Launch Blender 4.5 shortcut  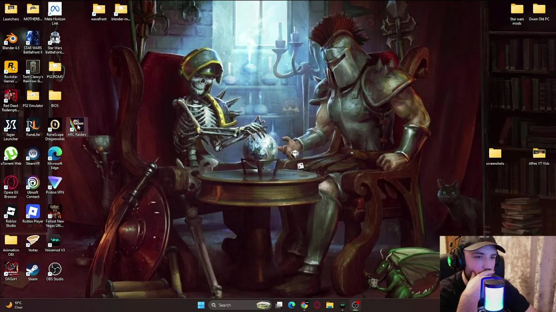coord(11,41)
